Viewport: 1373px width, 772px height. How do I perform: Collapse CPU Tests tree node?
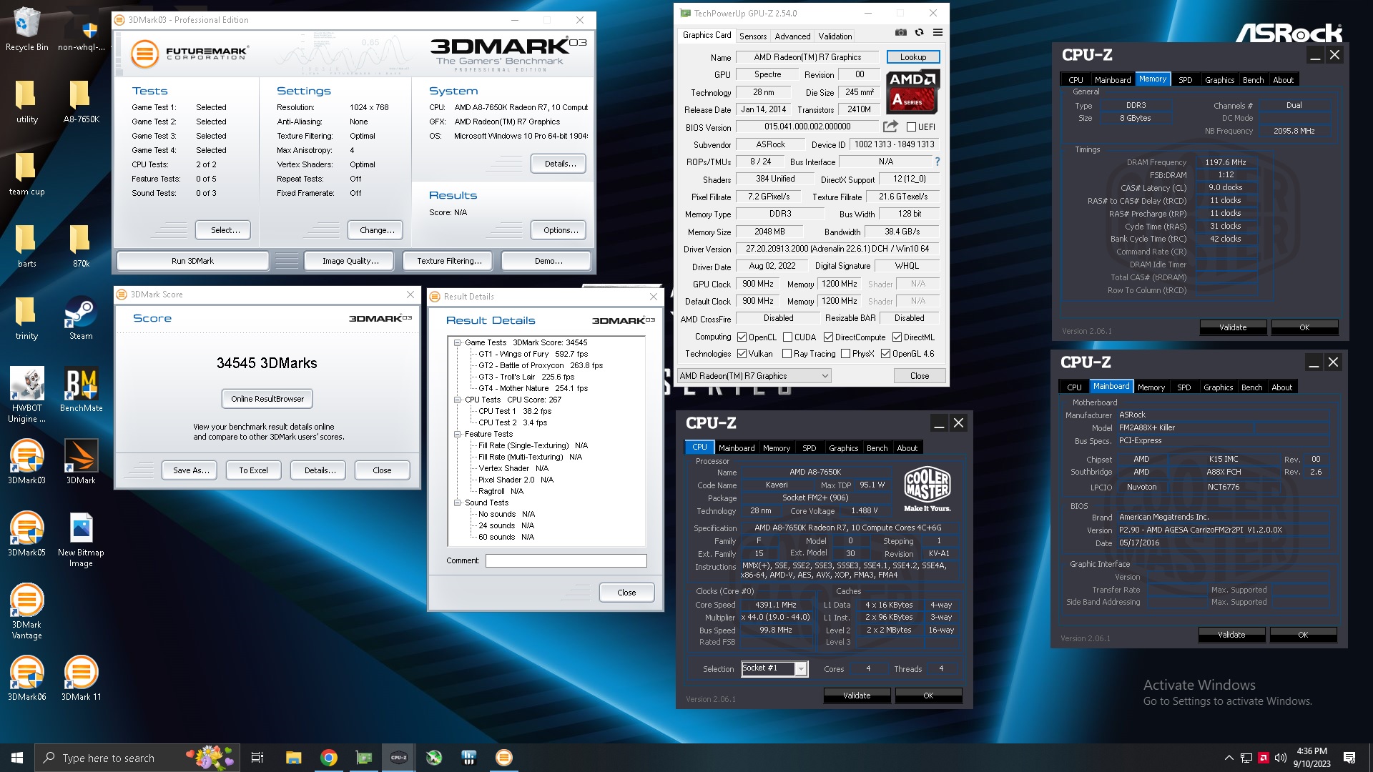(457, 400)
